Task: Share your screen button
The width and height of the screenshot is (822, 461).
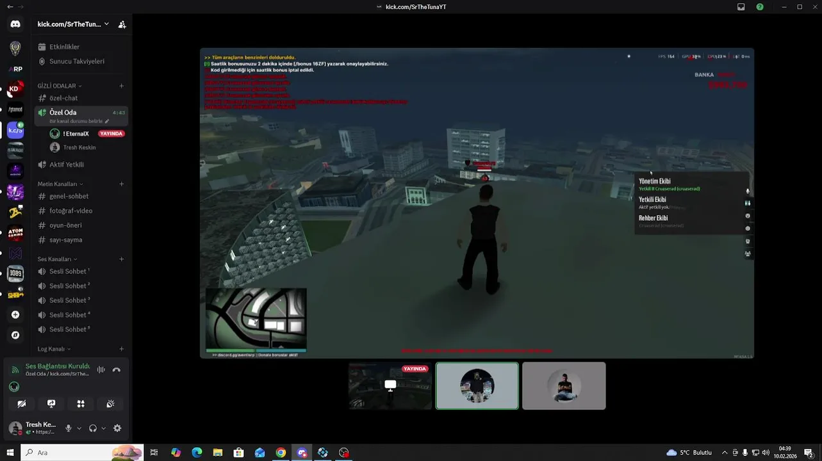Action: coord(51,403)
